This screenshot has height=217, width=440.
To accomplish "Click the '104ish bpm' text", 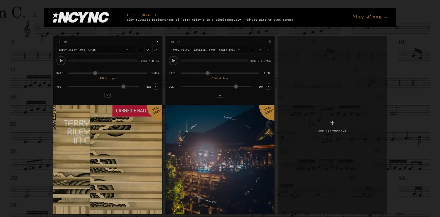I will tap(220, 78).
